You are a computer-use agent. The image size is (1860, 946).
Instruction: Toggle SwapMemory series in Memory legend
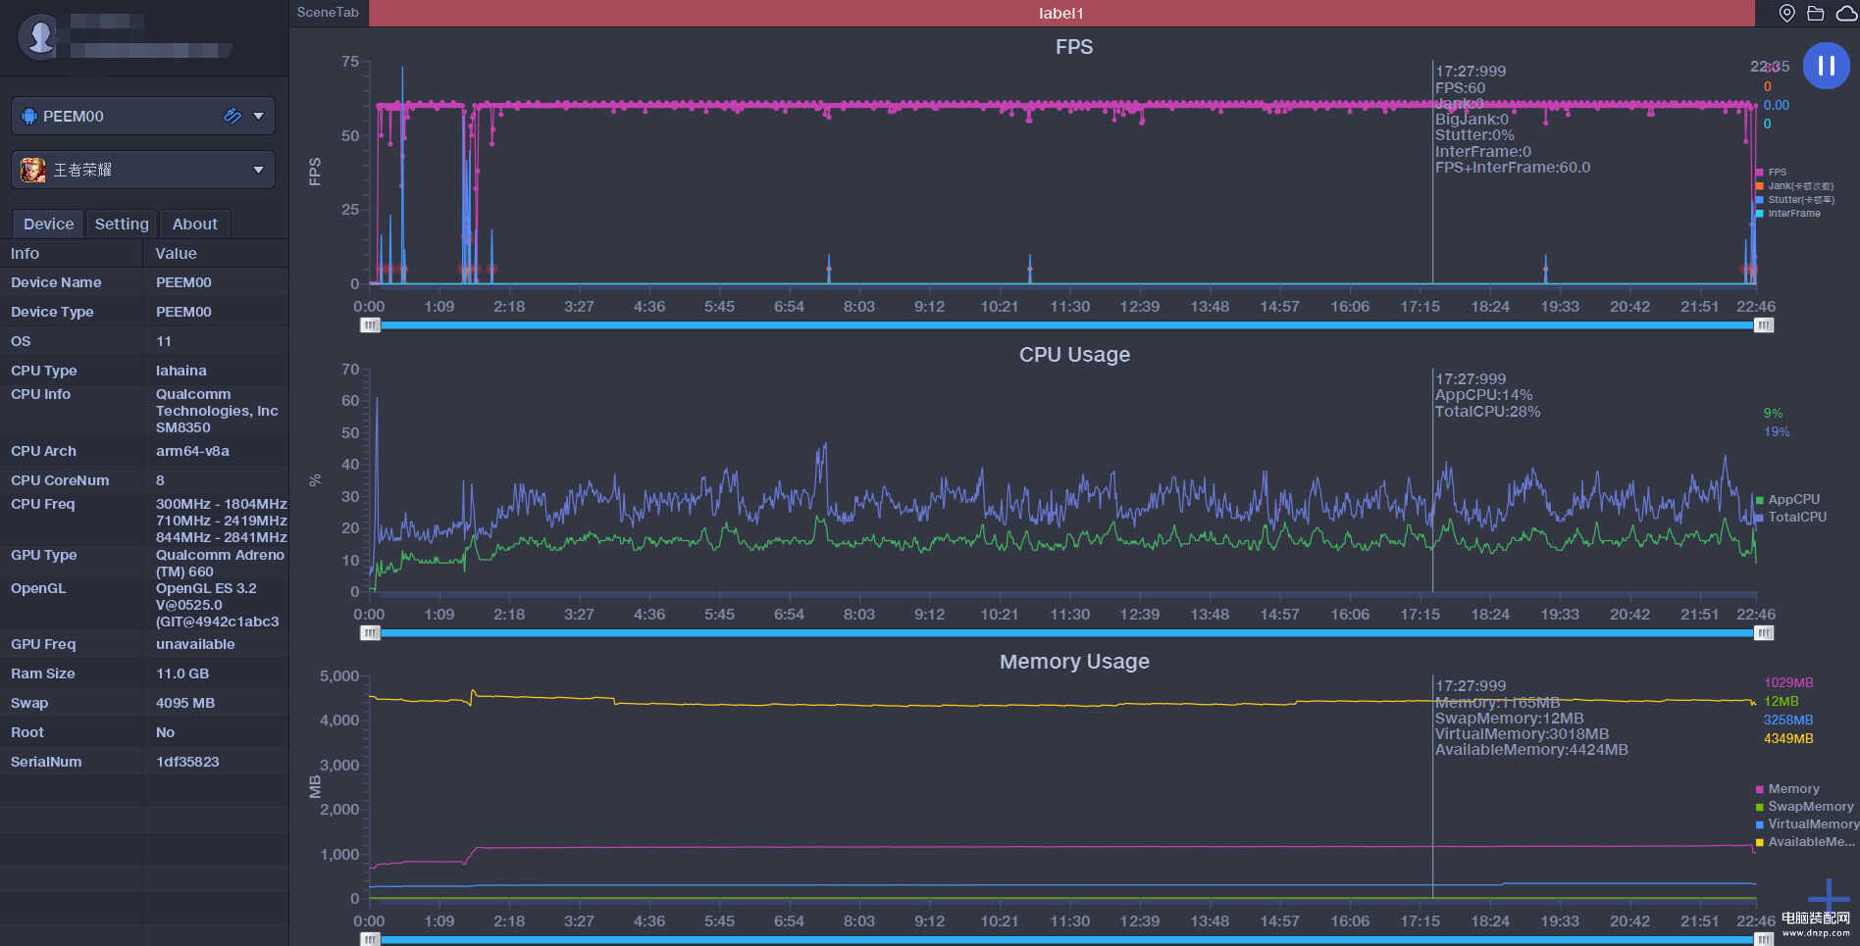point(1809,806)
